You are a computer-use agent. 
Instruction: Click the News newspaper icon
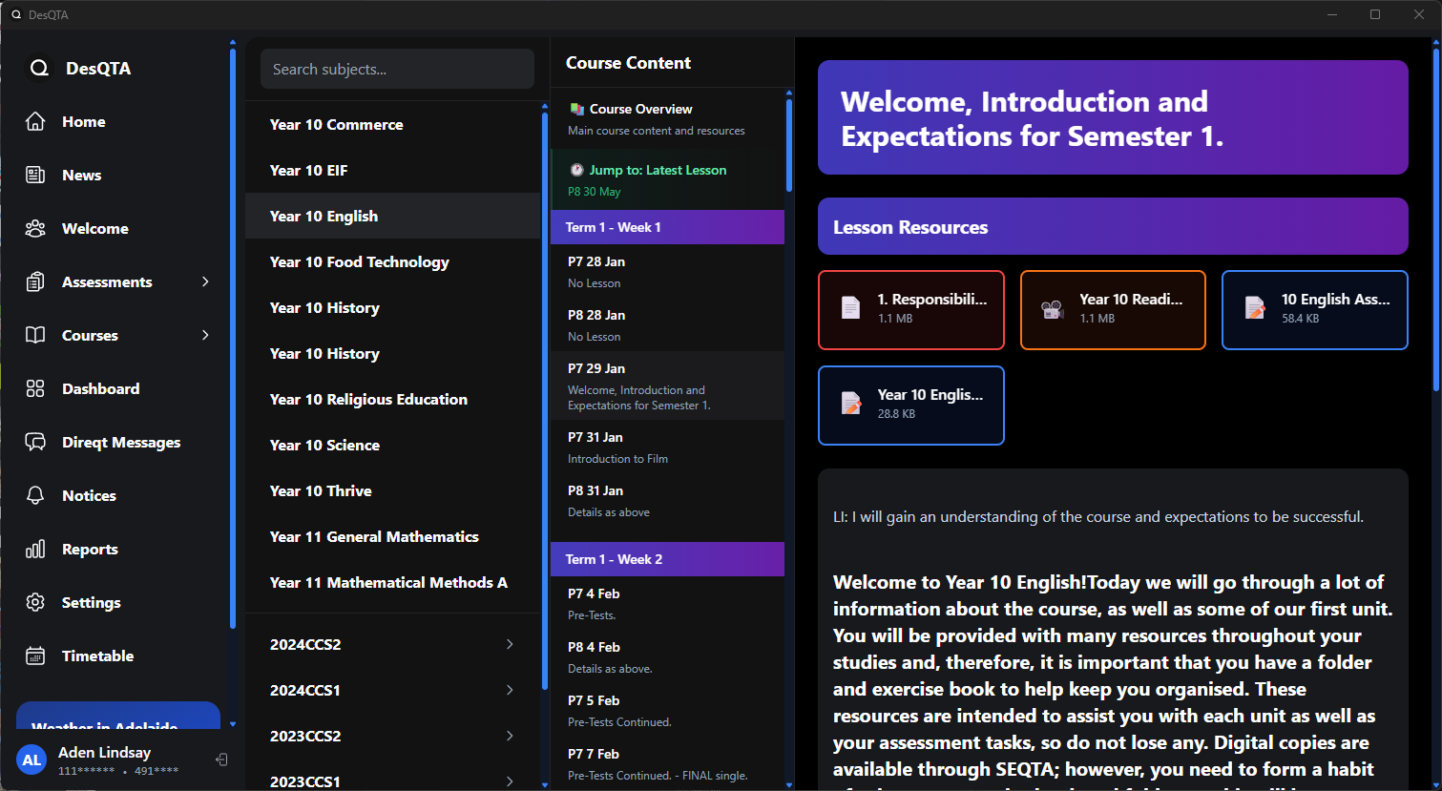[35, 175]
